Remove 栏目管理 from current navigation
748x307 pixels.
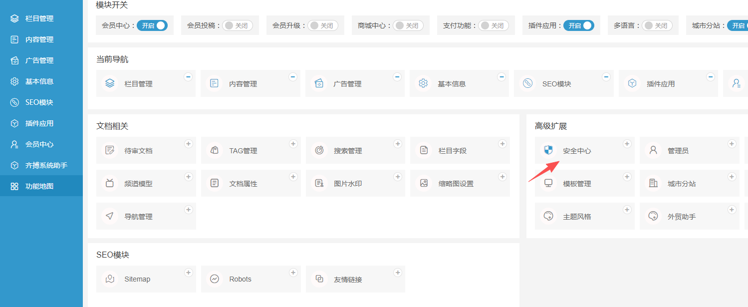point(188,77)
